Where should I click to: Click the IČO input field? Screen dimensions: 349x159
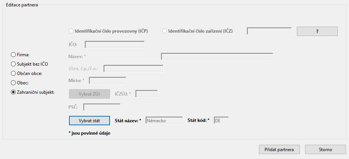click(114, 45)
